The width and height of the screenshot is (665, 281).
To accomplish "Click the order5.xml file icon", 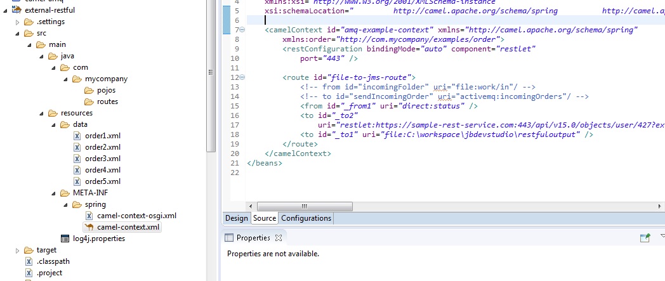I will point(77,181).
